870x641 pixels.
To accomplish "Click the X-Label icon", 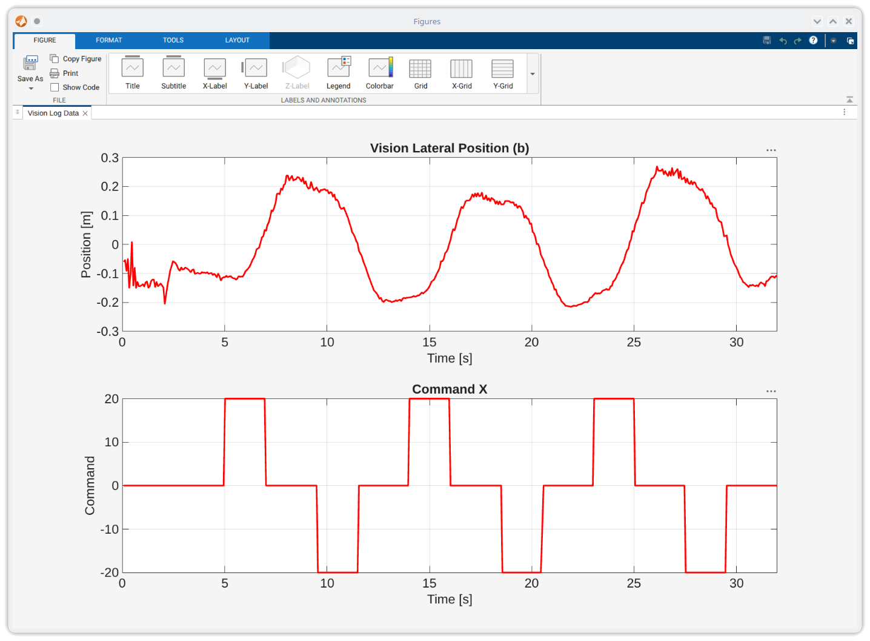I will [x=215, y=68].
